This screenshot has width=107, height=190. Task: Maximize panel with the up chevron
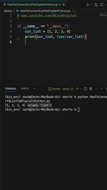101,89
